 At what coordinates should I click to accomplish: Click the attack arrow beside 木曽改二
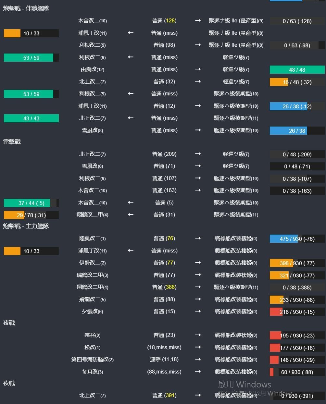(x=198, y=21)
